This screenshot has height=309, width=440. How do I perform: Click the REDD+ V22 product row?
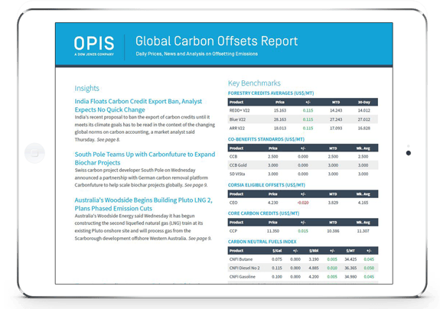point(303,110)
